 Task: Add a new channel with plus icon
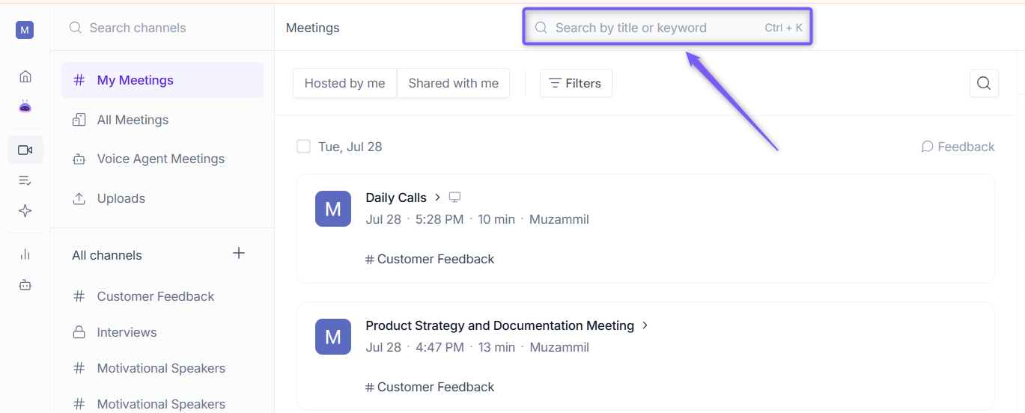point(239,253)
